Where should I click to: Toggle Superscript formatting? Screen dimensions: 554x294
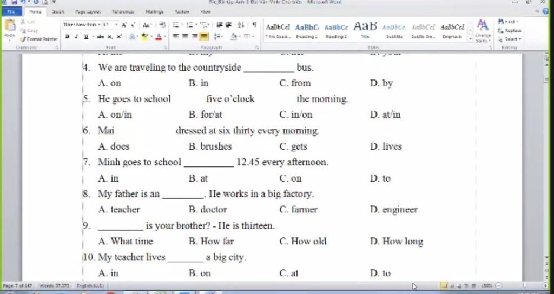pyautogui.click(x=120, y=36)
